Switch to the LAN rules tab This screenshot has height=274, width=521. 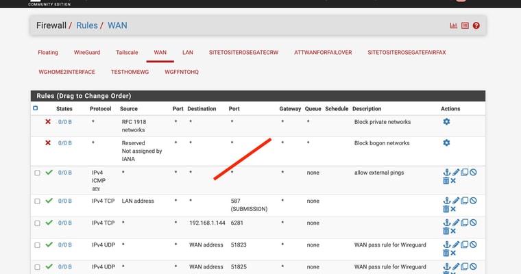pos(187,52)
